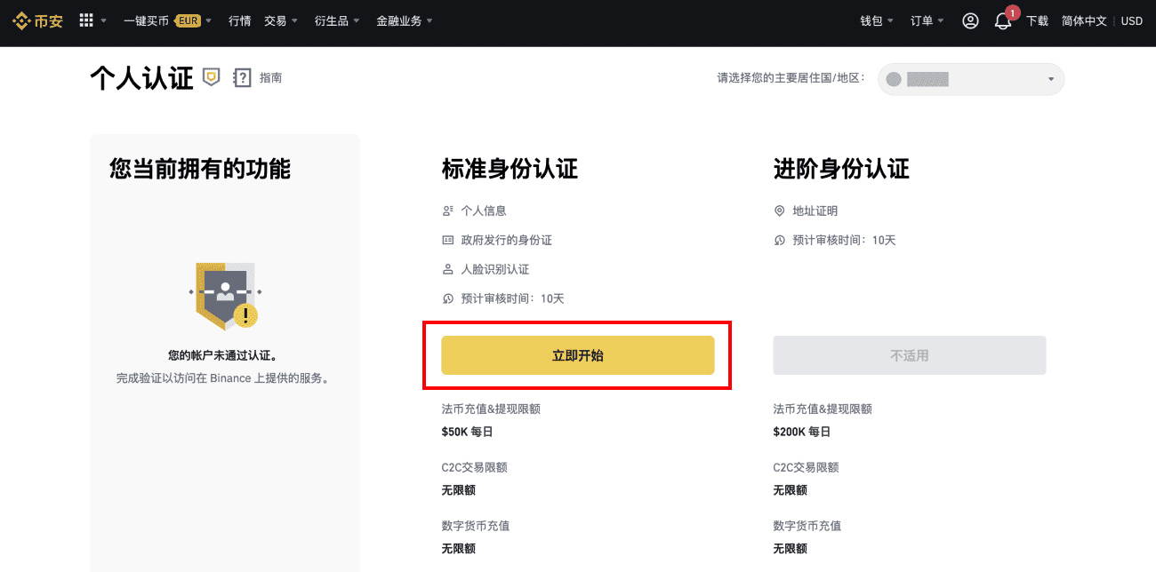Screen dimensions: 1156x572
Task: Open the 指南 guide help icon
Action: [243, 78]
